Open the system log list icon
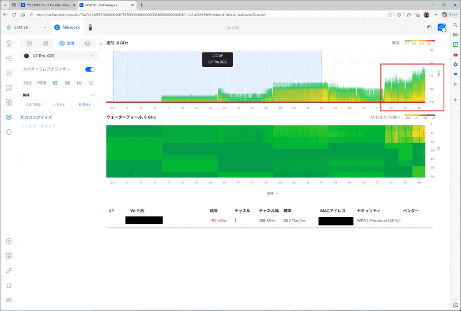 pyautogui.click(x=9, y=256)
